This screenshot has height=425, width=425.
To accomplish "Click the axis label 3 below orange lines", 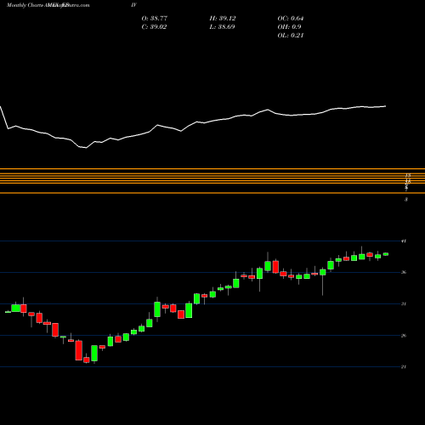I will (x=406, y=200).
